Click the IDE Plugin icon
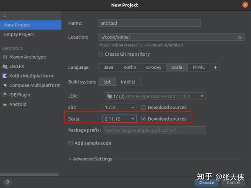This screenshot has width=251, height=188. 5,95
